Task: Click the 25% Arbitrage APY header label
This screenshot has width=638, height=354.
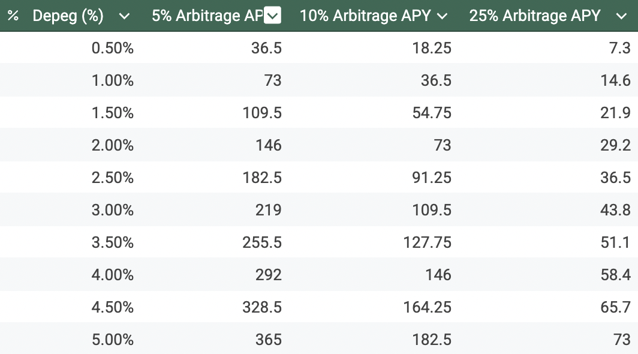Action: (x=535, y=16)
